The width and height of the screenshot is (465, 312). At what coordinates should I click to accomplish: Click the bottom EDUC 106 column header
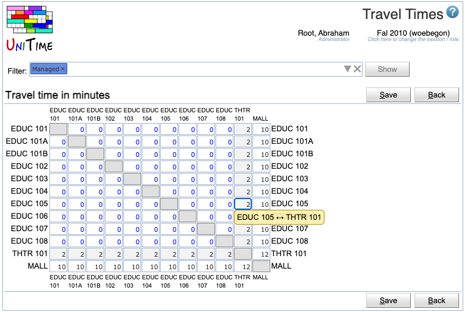pyautogui.click(x=187, y=281)
